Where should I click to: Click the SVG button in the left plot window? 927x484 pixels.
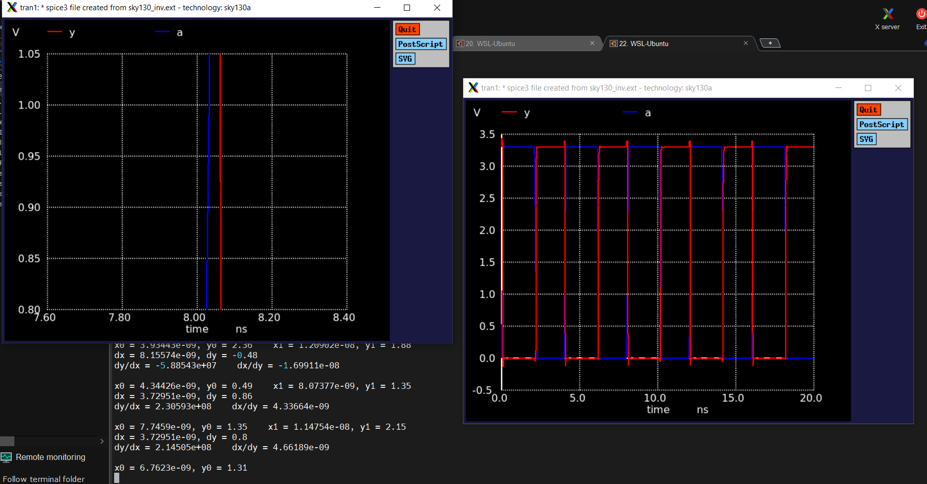(405, 58)
